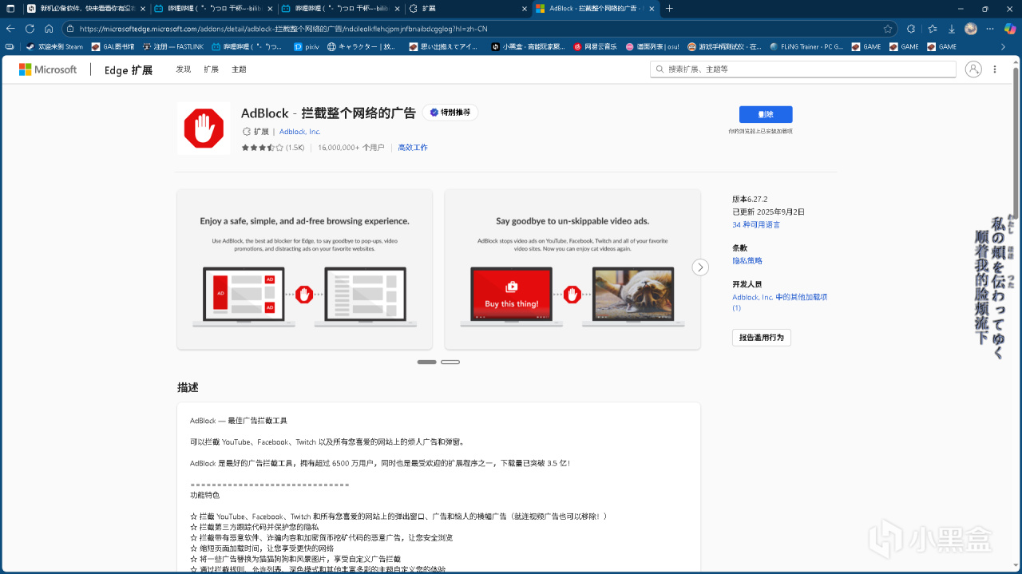Open the 小黑盒 bookmark
Viewport: 1022px width, 574px height.
[x=527, y=46]
